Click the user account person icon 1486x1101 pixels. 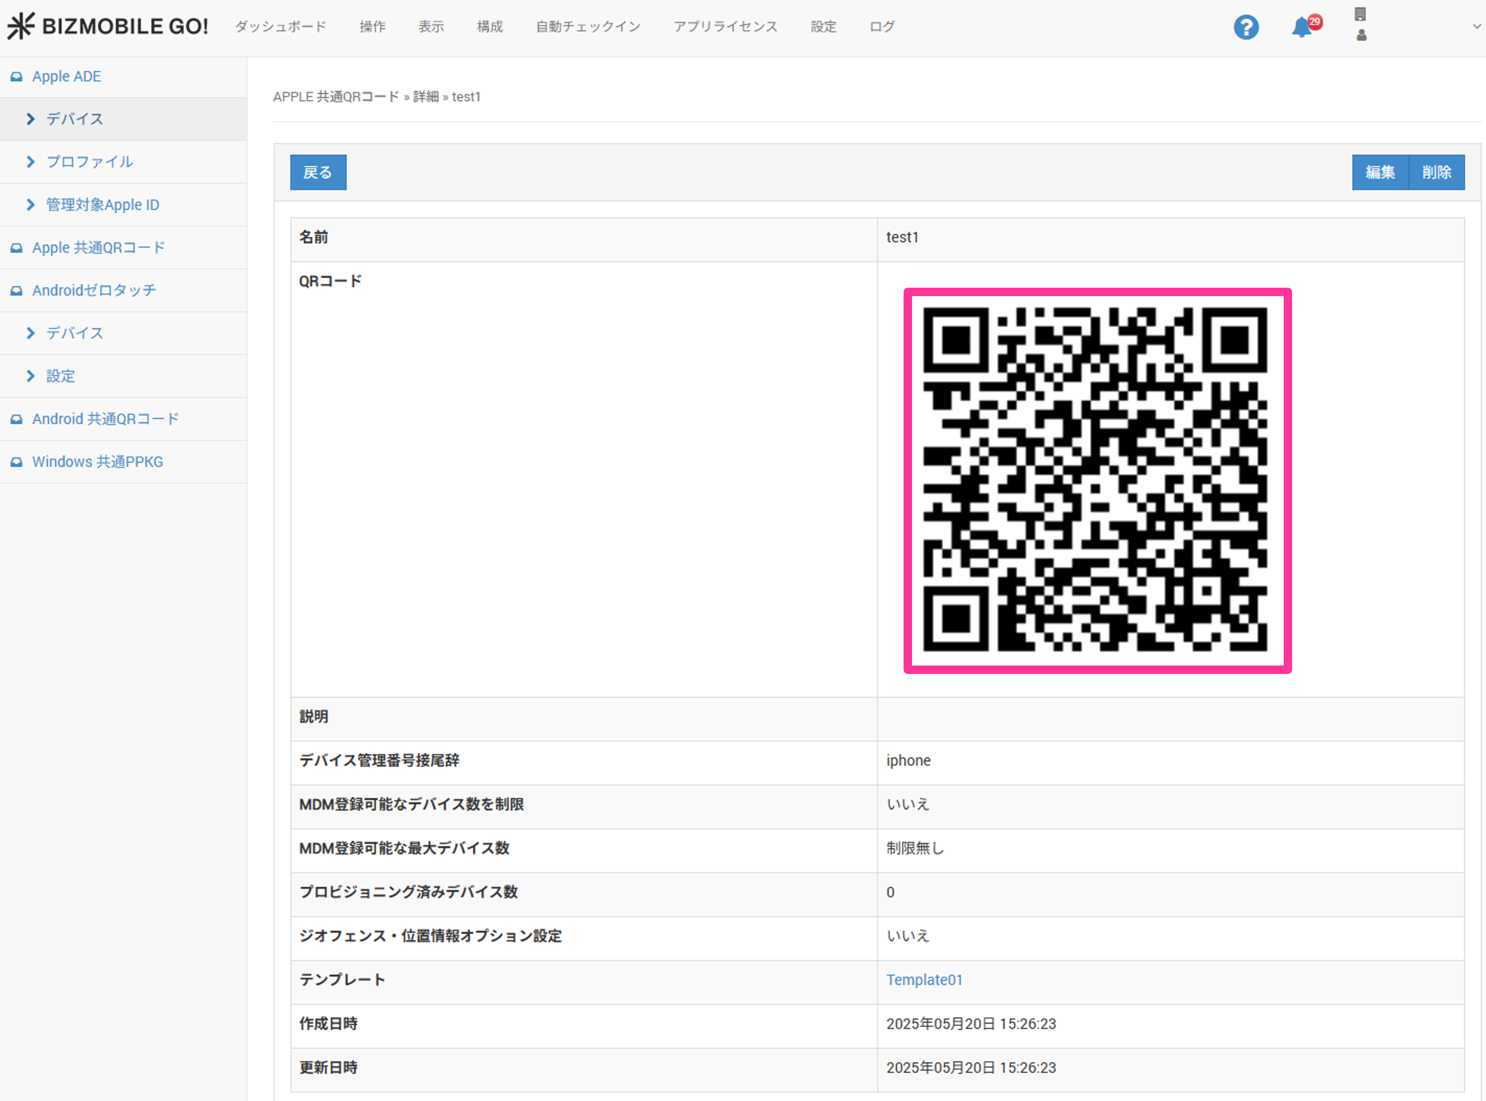pyautogui.click(x=1361, y=35)
